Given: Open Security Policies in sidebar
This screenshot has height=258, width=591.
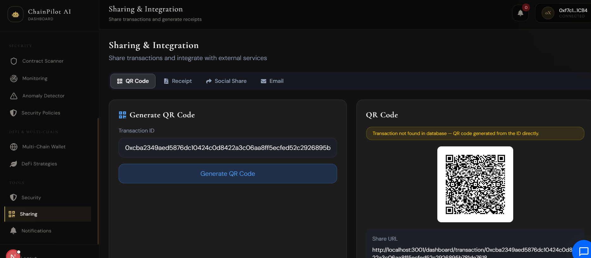Looking at the screenshot, I should (40, 113).
